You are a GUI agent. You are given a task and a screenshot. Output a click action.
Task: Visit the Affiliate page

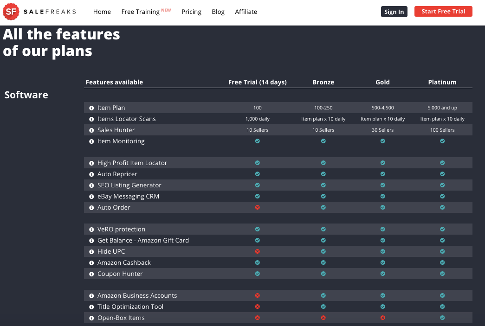click(x=246, y=12)
